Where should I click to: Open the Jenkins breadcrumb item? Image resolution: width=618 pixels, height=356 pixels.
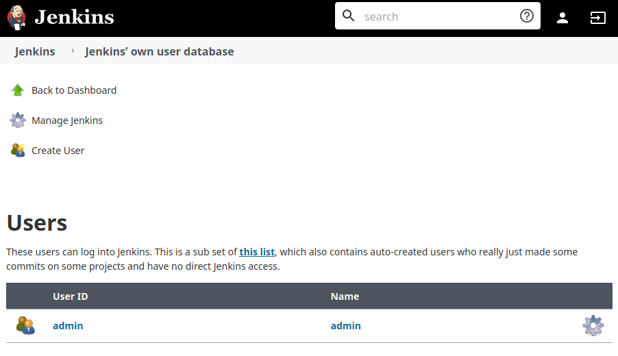(35, 51)
